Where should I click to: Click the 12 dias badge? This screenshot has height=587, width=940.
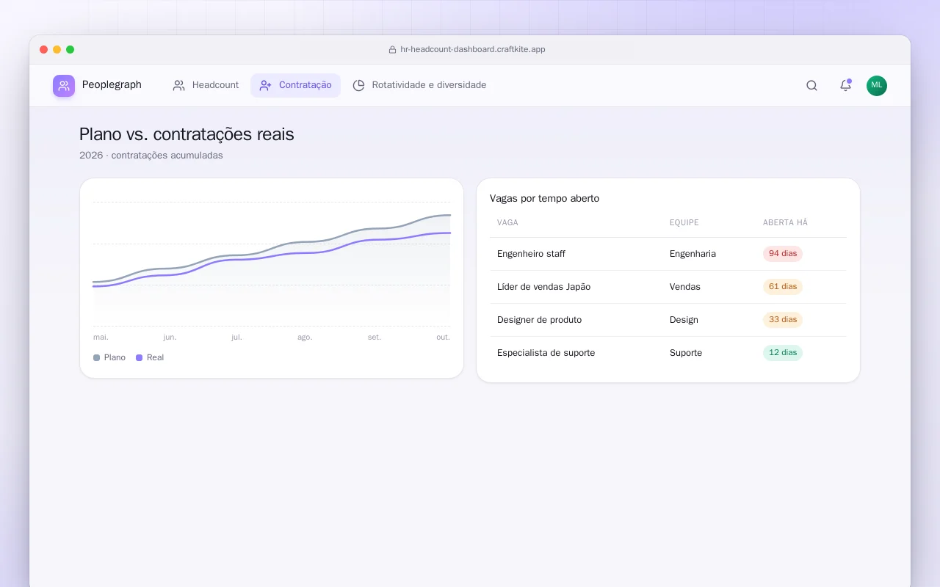point(783,353)
